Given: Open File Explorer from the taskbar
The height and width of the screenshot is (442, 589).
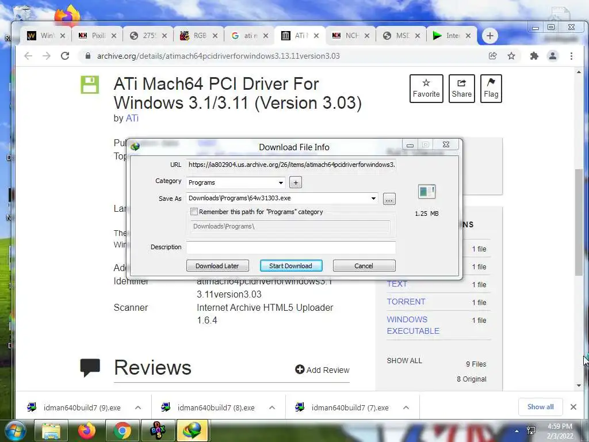Looking at the screenshot, I should (51, 430).
